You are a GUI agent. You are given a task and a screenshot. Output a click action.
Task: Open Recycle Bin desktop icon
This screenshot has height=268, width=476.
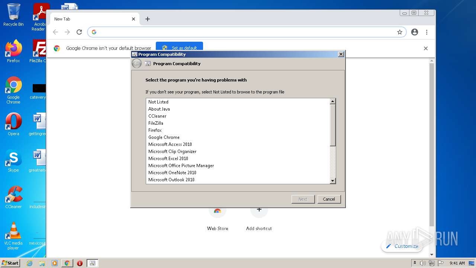pyautogui.click(x=13, y=15)
